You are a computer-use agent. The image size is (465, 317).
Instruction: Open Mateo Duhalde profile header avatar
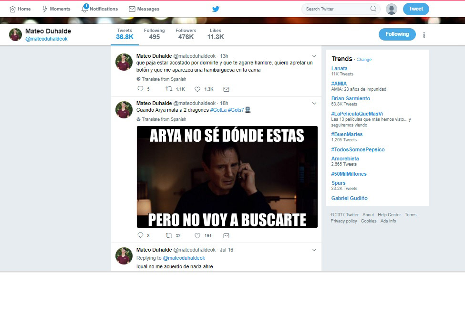point(15,34)
